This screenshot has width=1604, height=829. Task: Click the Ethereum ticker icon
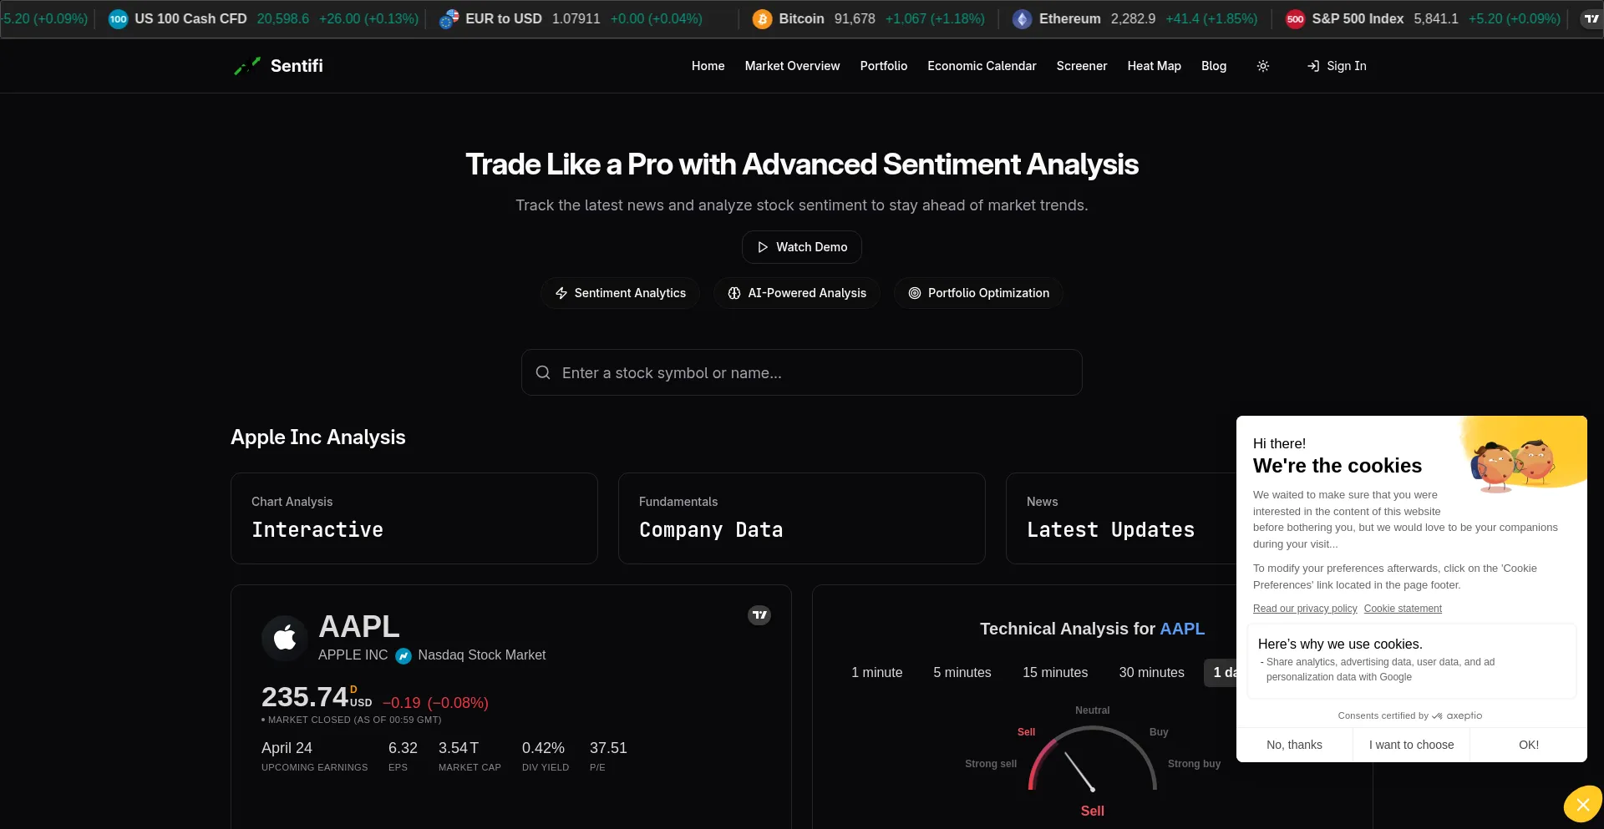coord(1022,18)
